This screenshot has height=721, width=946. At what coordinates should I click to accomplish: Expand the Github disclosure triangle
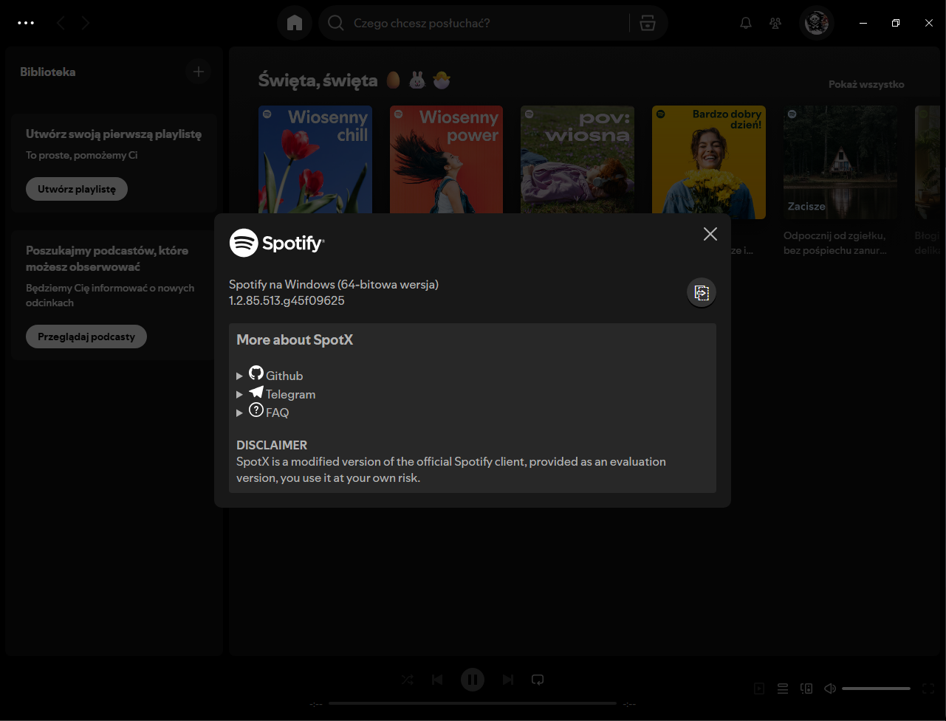[x=239, y=376]
